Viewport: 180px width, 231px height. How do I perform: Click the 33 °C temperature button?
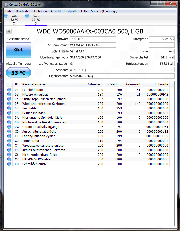pos(19,72)
